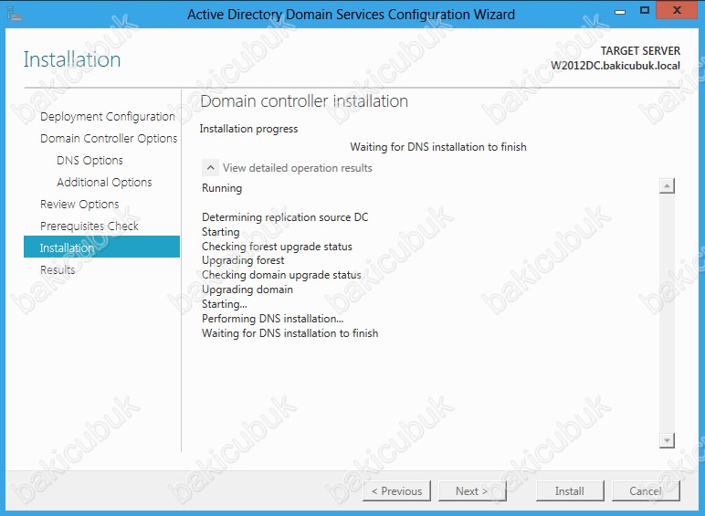Click the window title 'Active Directory Domain Services Configuration Wizard'

point(352,15)
